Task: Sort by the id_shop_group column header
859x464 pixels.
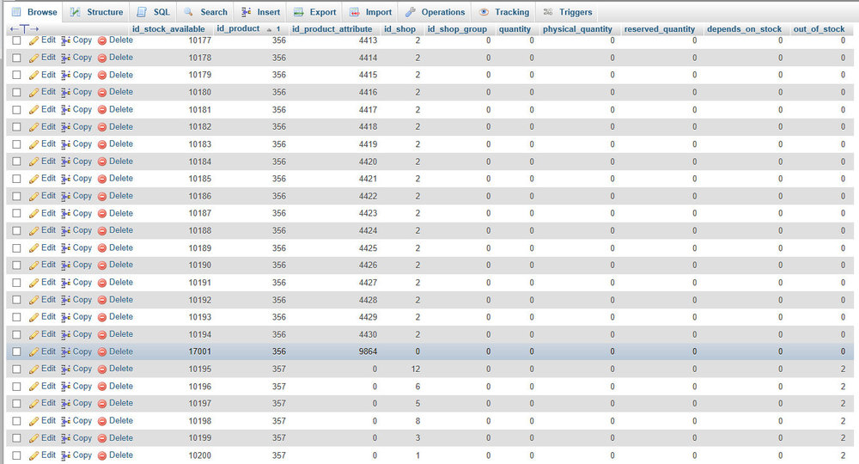Action: [x=458, y=29]
